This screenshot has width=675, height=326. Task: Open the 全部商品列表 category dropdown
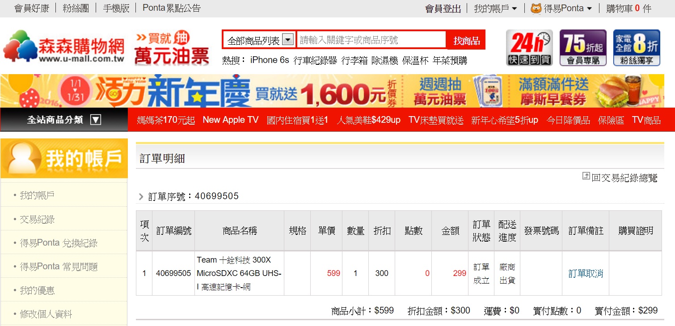click(259, 40)
